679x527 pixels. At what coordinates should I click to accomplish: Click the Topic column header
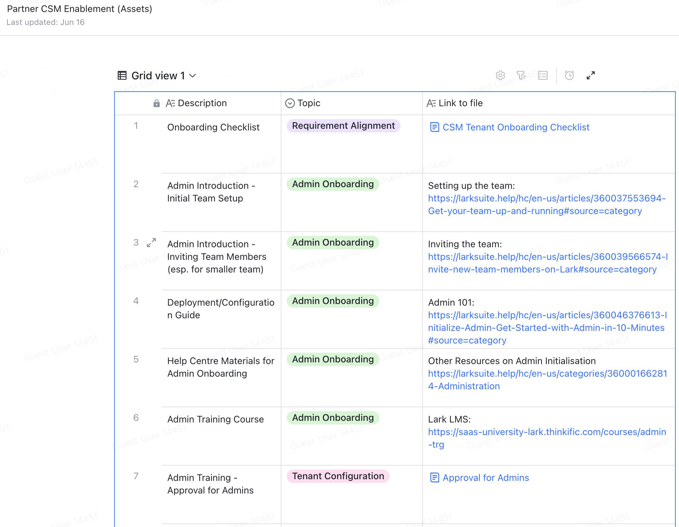pyautogui.click(x=309, y=103)
